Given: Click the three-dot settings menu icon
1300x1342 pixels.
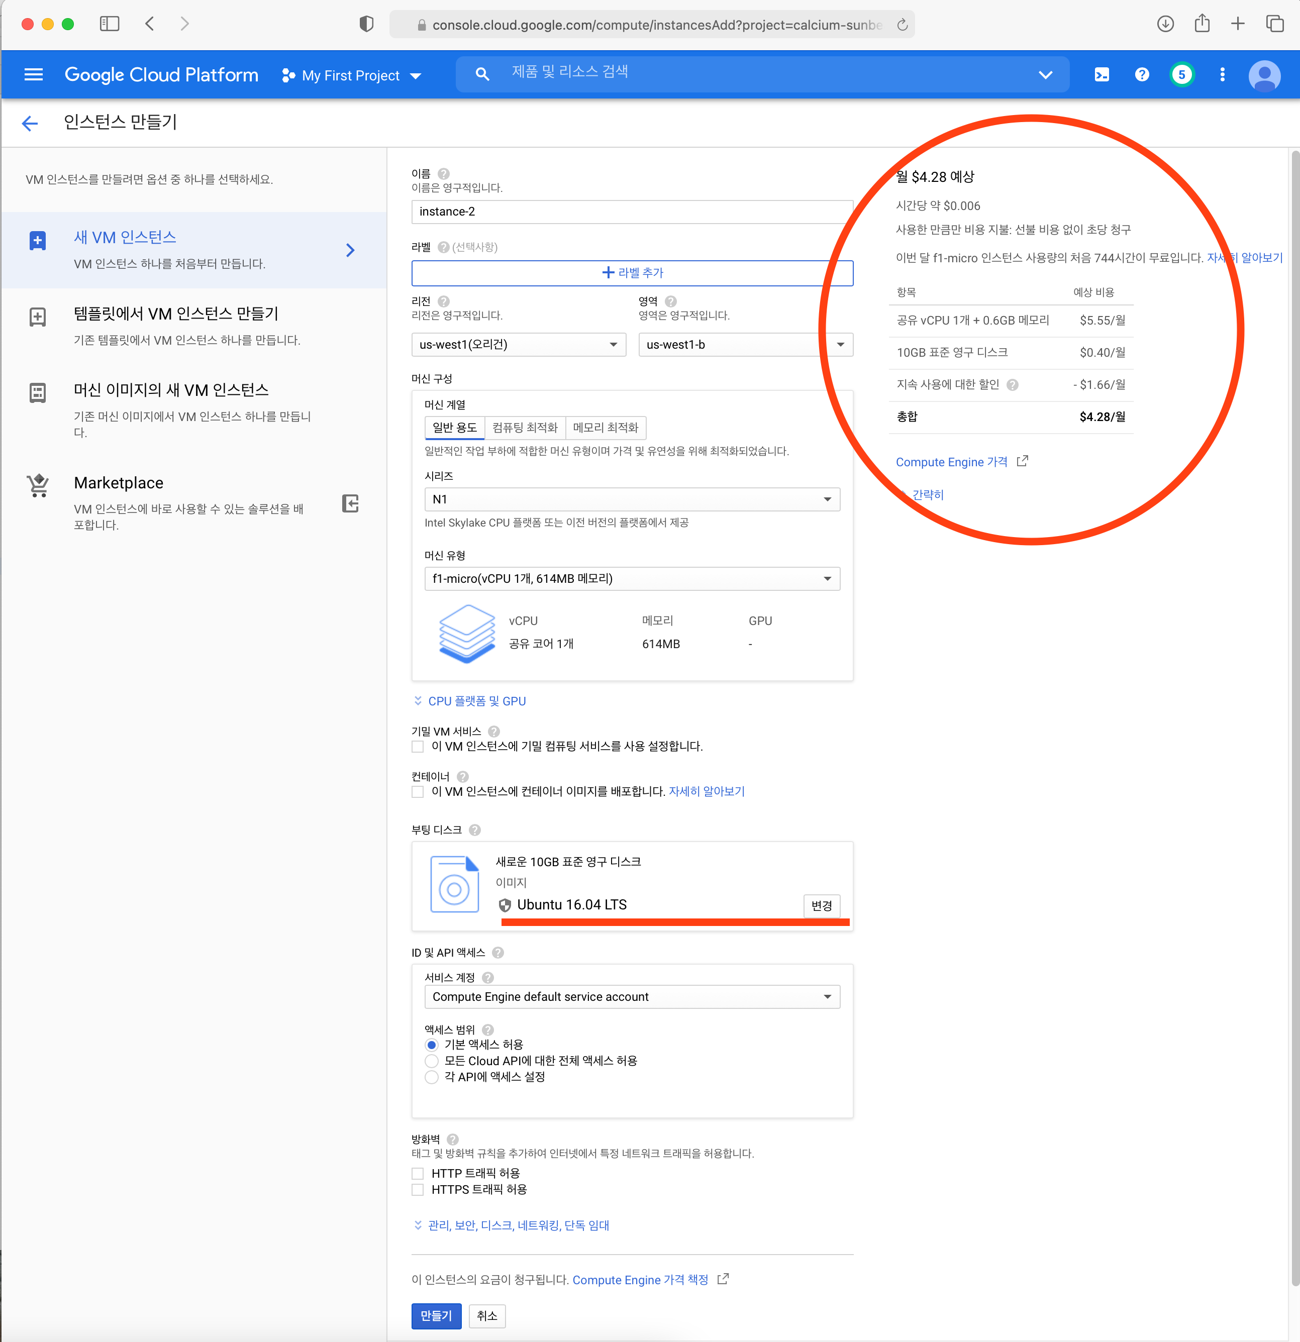Looking at the screenshot, I should coord(1222,75).
